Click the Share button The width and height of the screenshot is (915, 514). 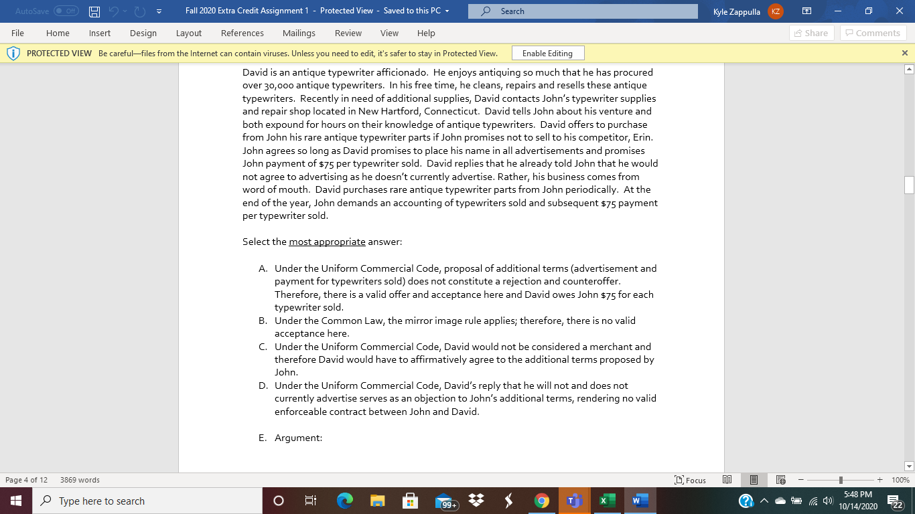point(811,33)
